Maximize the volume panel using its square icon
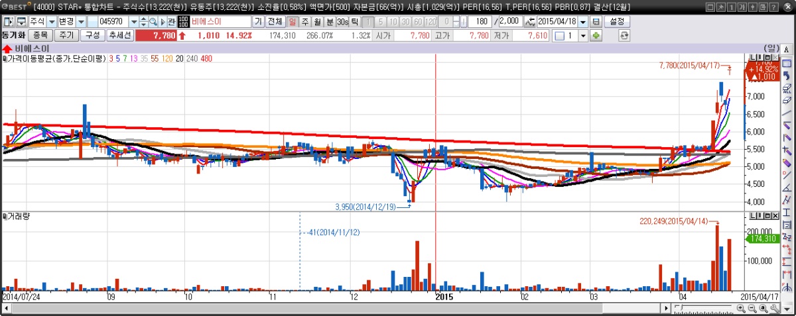Viewport: 796px width, 316px height. click(x=767, y=217)
